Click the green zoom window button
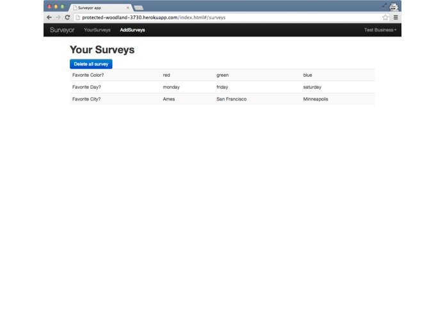Image resolution: width=445 pixels, height=316 pixels. [x=63, y=6]
